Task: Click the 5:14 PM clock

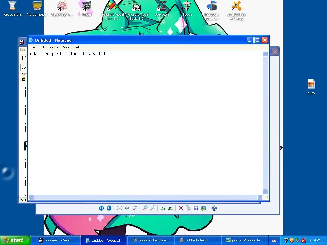Action: pos(315,241)
